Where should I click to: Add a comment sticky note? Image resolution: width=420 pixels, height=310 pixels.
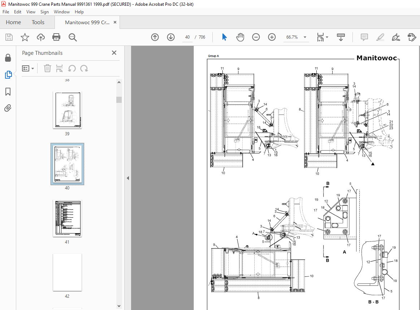pos(364,37)
